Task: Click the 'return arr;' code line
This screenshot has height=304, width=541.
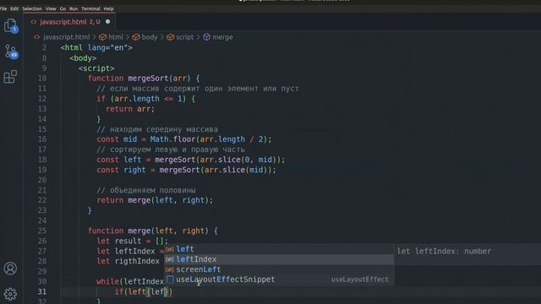Action: click(x=130, y=109)
